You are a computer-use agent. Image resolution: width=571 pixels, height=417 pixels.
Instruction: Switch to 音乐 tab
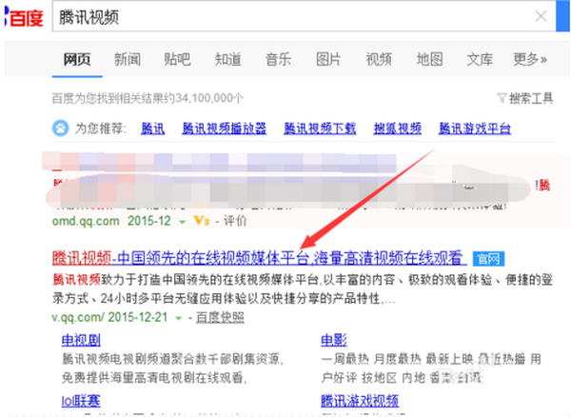click(278, 59)
